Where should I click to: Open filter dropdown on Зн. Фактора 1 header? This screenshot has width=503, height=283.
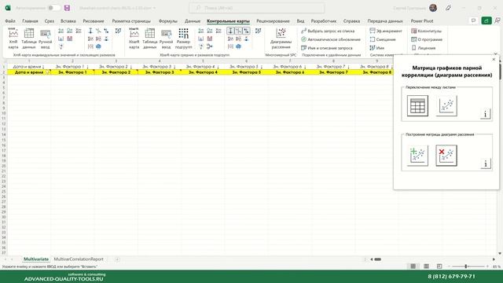(87, 67)
